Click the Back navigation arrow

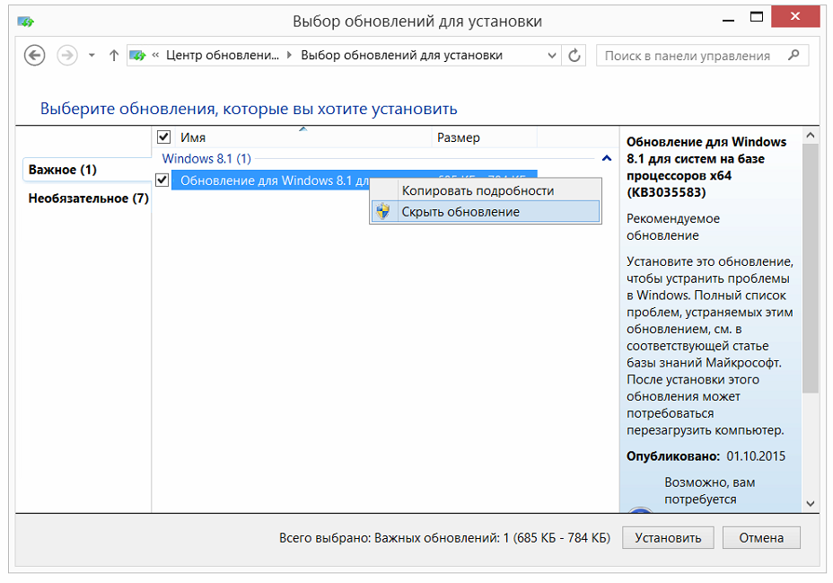point(35,56)
